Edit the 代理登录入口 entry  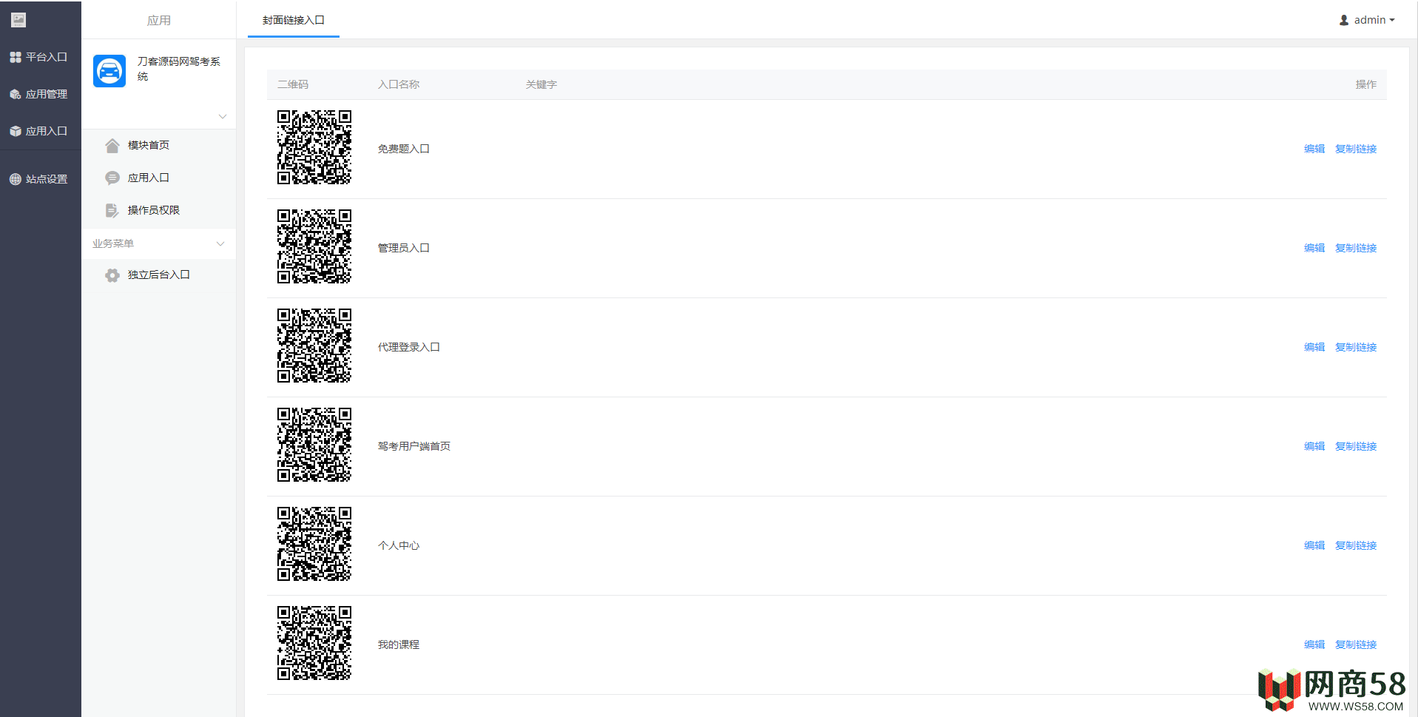click(1314, 347)
